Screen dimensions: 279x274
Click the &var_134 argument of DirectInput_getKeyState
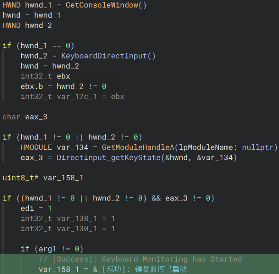click(215, 158)
